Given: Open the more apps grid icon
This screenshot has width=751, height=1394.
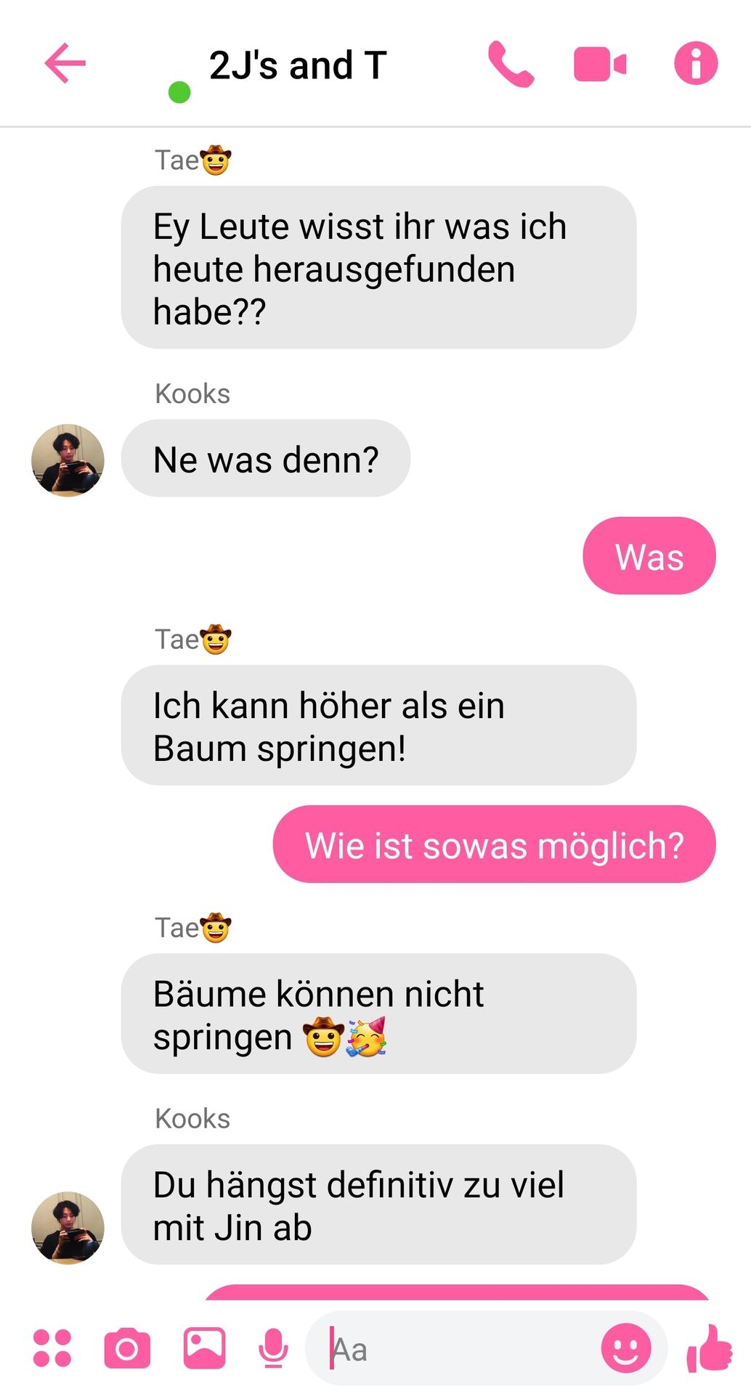Looking at the screenshot, I should 52,1348.
